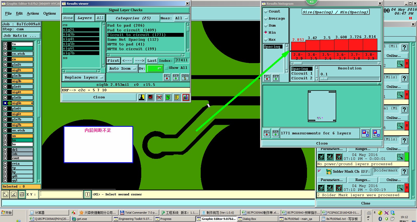The image size is (417, 222).
Task: Open the Replace layers dropdown
Action: (x=83, y=77)
